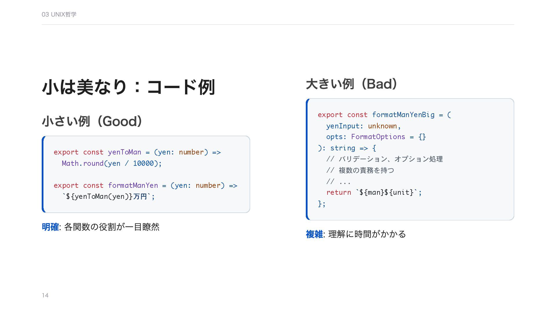Click the FormatOptions type in code
The width and height of the screenshot is (556, 313).
[378, 137]
